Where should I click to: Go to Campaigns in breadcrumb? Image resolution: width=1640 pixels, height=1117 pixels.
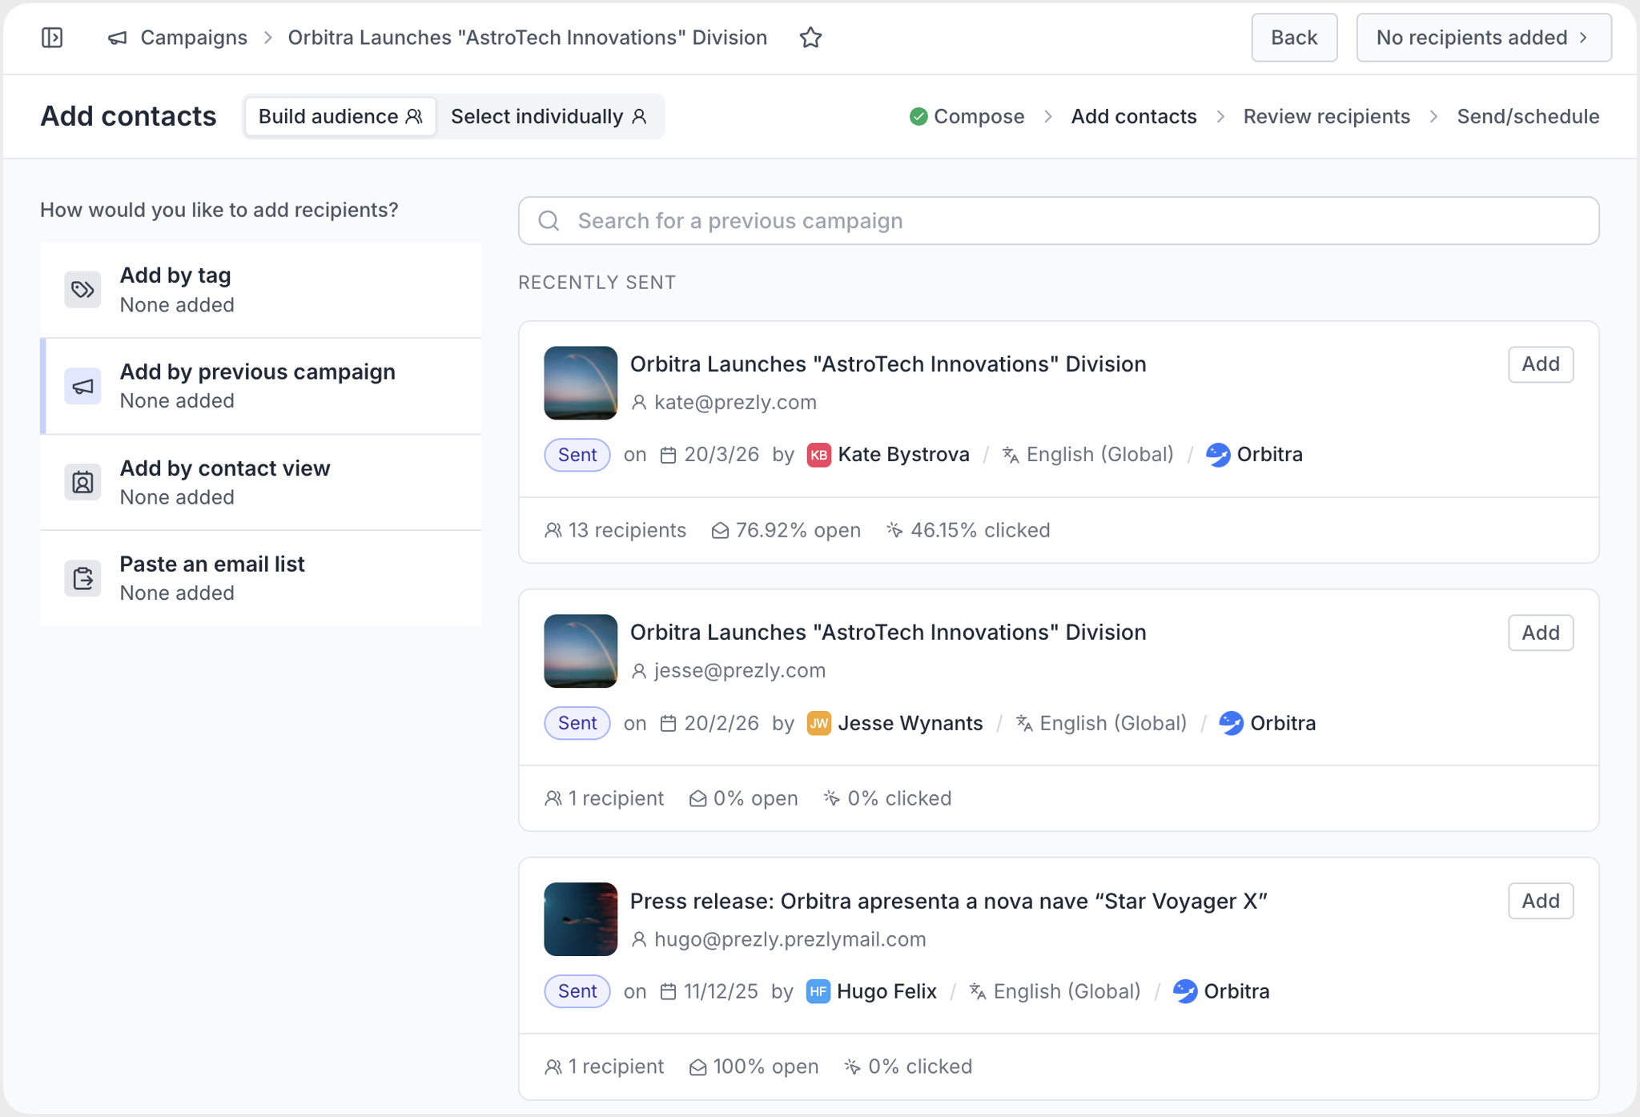click(x=194, y=38)
